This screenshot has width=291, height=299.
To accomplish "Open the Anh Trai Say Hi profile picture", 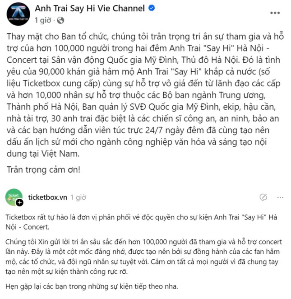I will click(18, 14).
